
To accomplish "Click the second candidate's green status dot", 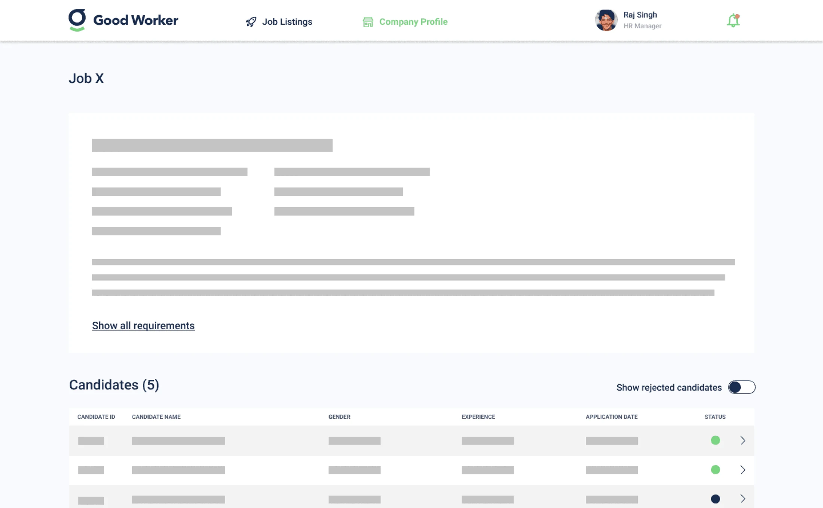I will point(715,470).
